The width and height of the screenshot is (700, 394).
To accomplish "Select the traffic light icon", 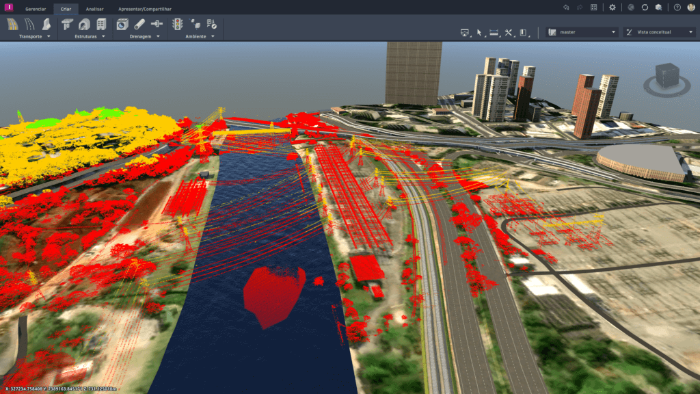I will tap(177, 24).
